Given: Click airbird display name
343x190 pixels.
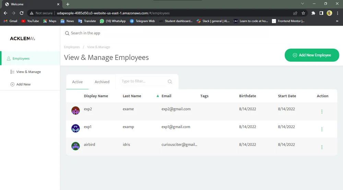Looking at the screenshot, I should 90,144.
